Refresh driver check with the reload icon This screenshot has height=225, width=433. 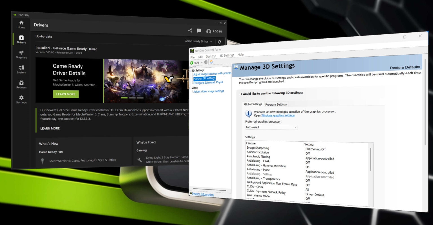pyautogui.click(x=220, y=42)
